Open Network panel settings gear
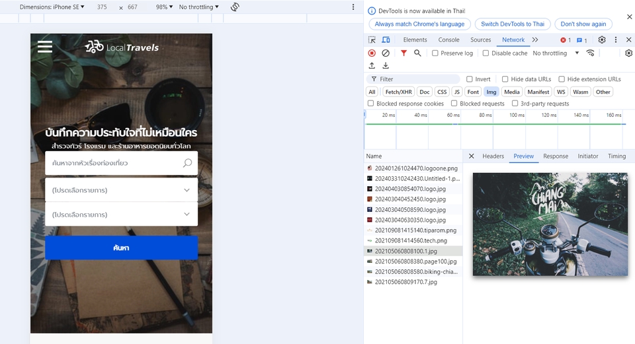635x344 pixels. click(x=628, y=53)
